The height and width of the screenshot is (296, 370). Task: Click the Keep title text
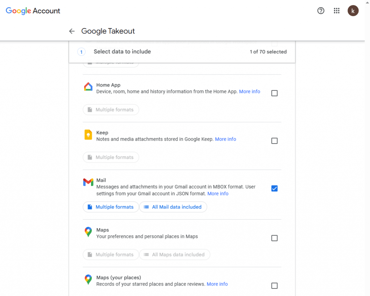pos(102,133)
